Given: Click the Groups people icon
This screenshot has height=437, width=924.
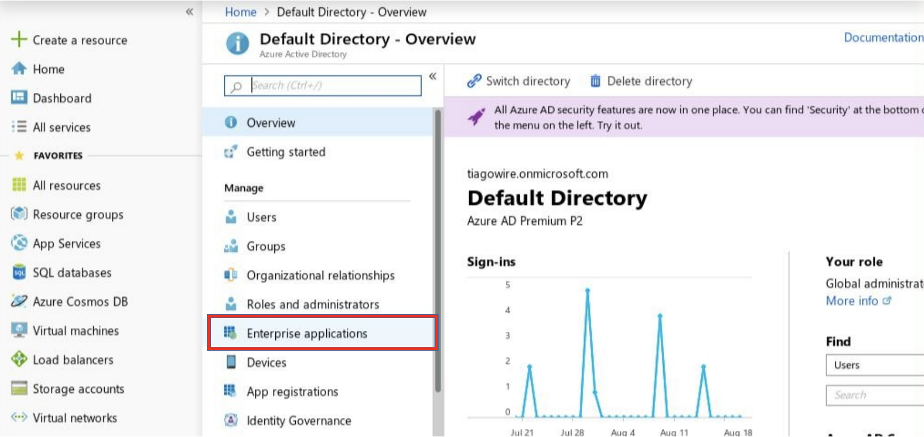Looking at the screenshot, I should [x=231, y=246].
